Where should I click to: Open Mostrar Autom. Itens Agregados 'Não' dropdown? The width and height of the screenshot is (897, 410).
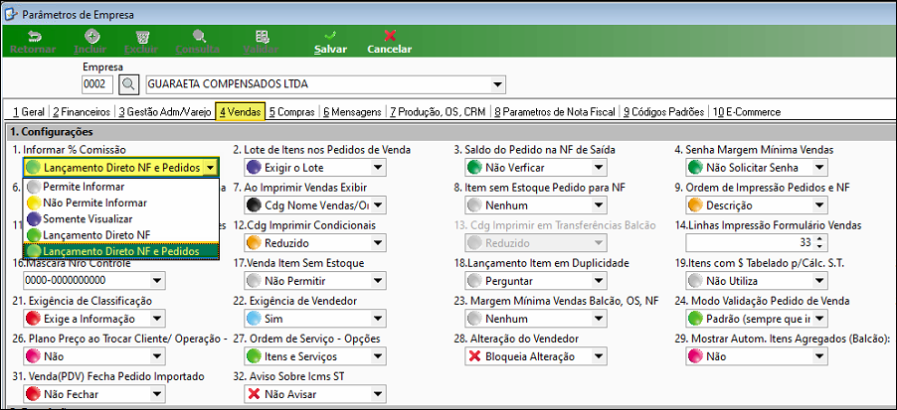[x=819, y=356]
